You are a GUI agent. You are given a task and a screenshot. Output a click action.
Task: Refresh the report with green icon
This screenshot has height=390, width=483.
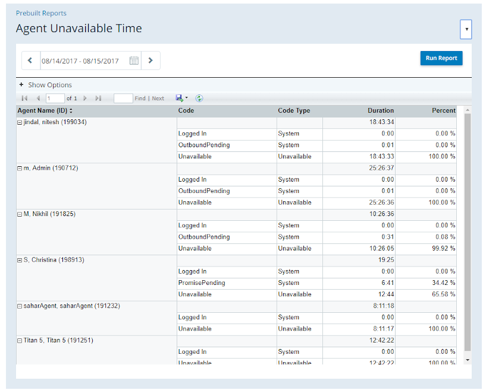pyautogui.click(x=199, y=99)
